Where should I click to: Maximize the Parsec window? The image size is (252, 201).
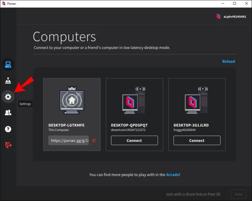(234, 4)
